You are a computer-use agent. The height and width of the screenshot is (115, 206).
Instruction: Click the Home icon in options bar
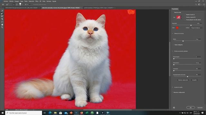pyautogui.click(x=3, y=4)
